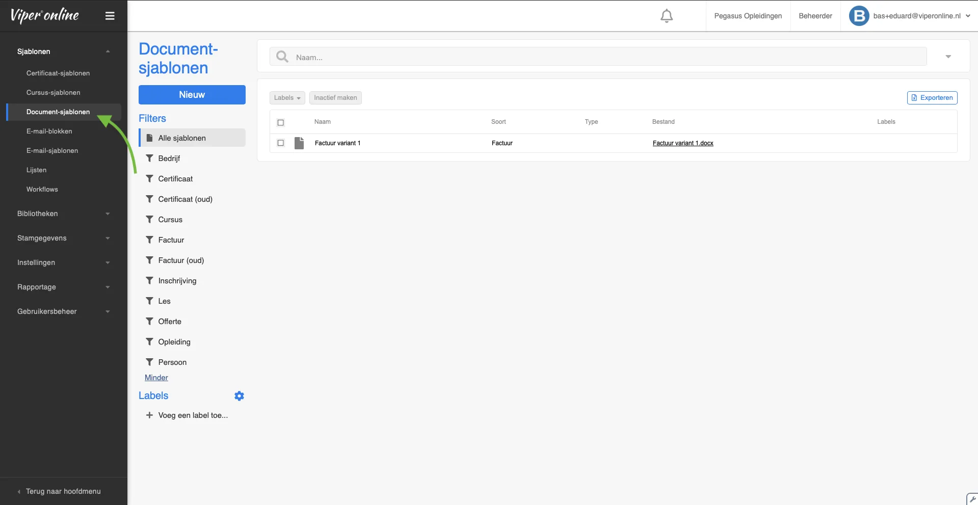
Task: Go to Workflows in the sidebar
Action: 42,190
